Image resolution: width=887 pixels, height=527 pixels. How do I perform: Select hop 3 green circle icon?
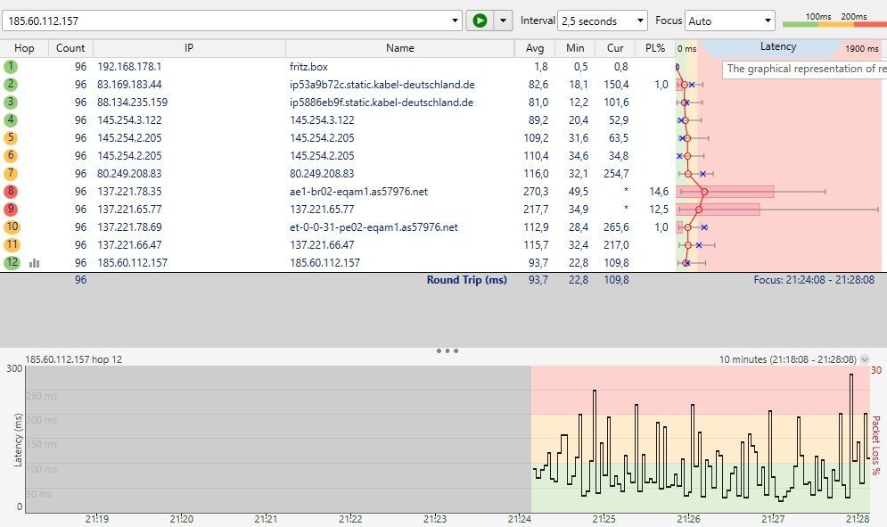[11, 102]
